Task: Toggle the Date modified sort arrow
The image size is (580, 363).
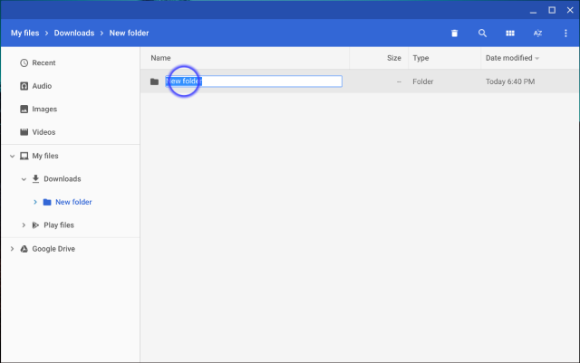Action: (x=537, y=59)
